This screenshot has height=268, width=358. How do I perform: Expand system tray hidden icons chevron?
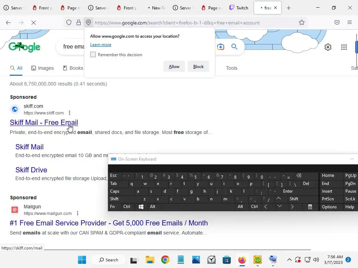(x=289, y=260)
